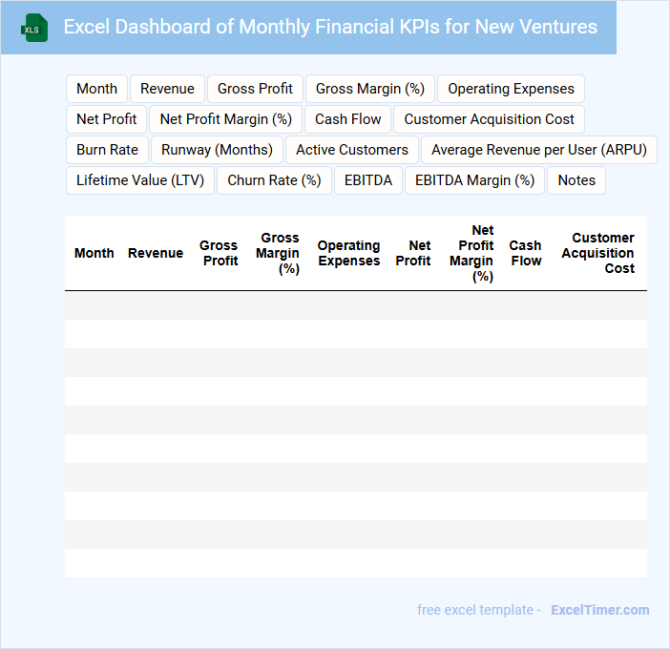Click Average Revenue per User (ARPU) tag
This screenshot has width=670, height=649.
coord(539,150)
